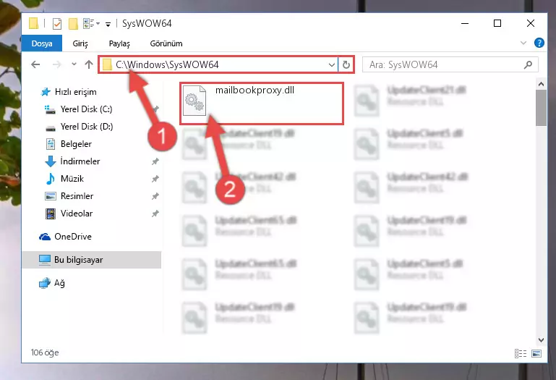Open the recent locations dropdown arrow

74,64
